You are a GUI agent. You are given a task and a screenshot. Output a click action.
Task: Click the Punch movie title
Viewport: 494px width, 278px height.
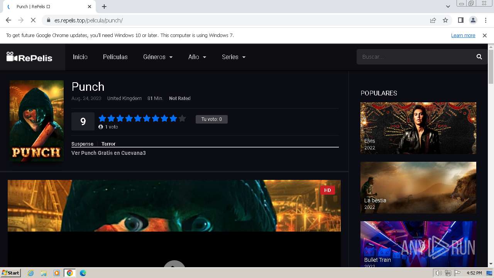pyautogui.click(x=88, y=86)
